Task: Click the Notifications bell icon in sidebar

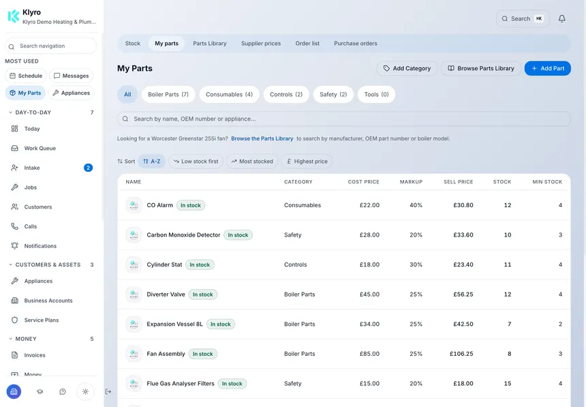Action: (14, 246)
